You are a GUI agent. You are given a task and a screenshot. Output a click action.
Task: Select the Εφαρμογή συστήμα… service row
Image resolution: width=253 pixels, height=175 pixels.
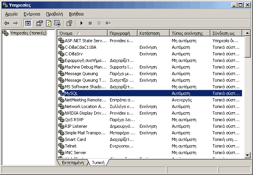(x=150, y=60)
